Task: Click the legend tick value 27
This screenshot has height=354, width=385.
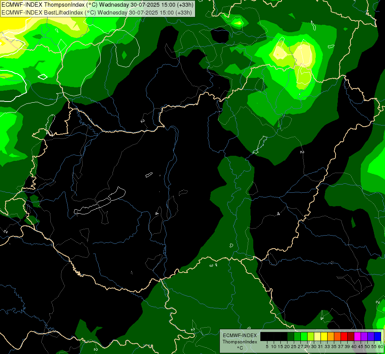Action: [x=300, y=347]
